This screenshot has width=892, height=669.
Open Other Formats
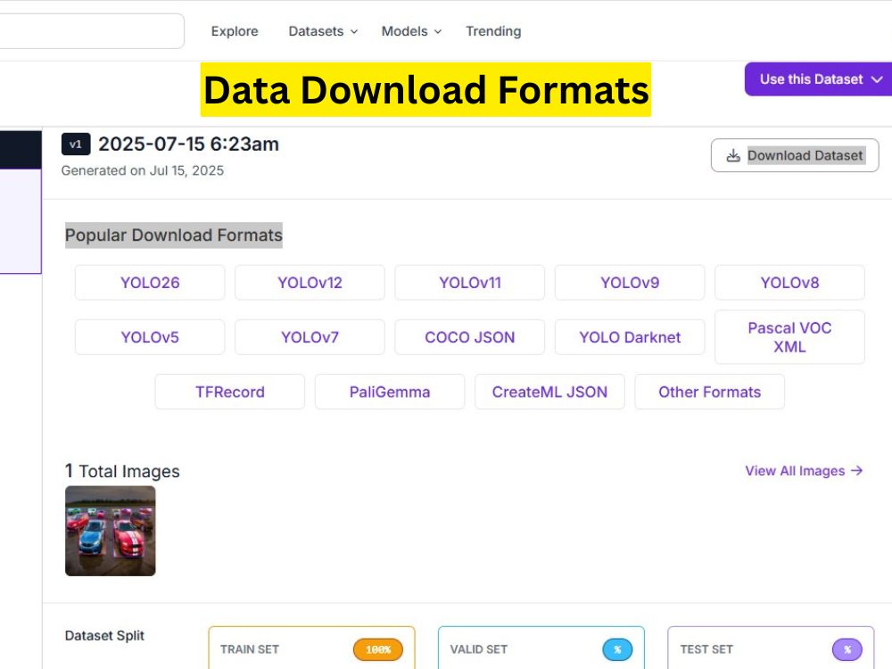[x=709, y=392]
